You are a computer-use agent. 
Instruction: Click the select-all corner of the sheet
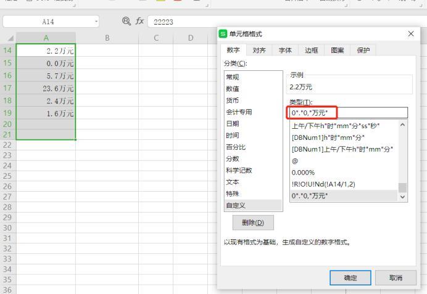(9, 38)
